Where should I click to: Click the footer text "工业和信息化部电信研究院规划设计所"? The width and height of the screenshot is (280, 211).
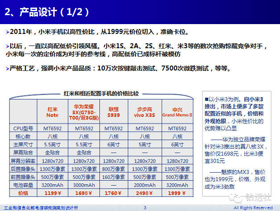pyautogui.click(x=41, y=208)
